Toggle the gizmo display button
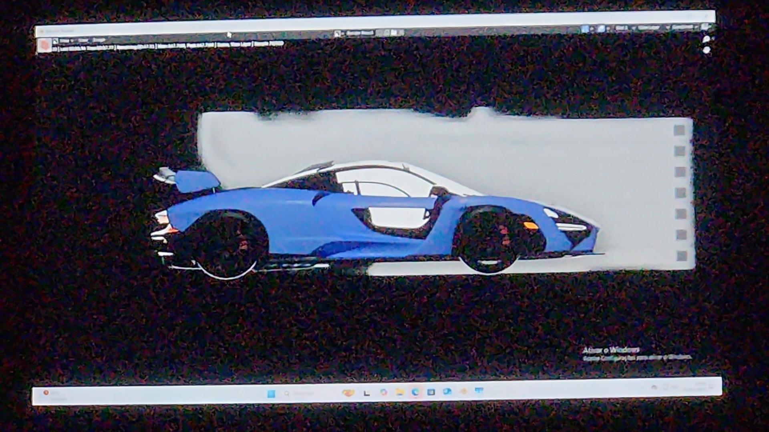 click(586, 29)
